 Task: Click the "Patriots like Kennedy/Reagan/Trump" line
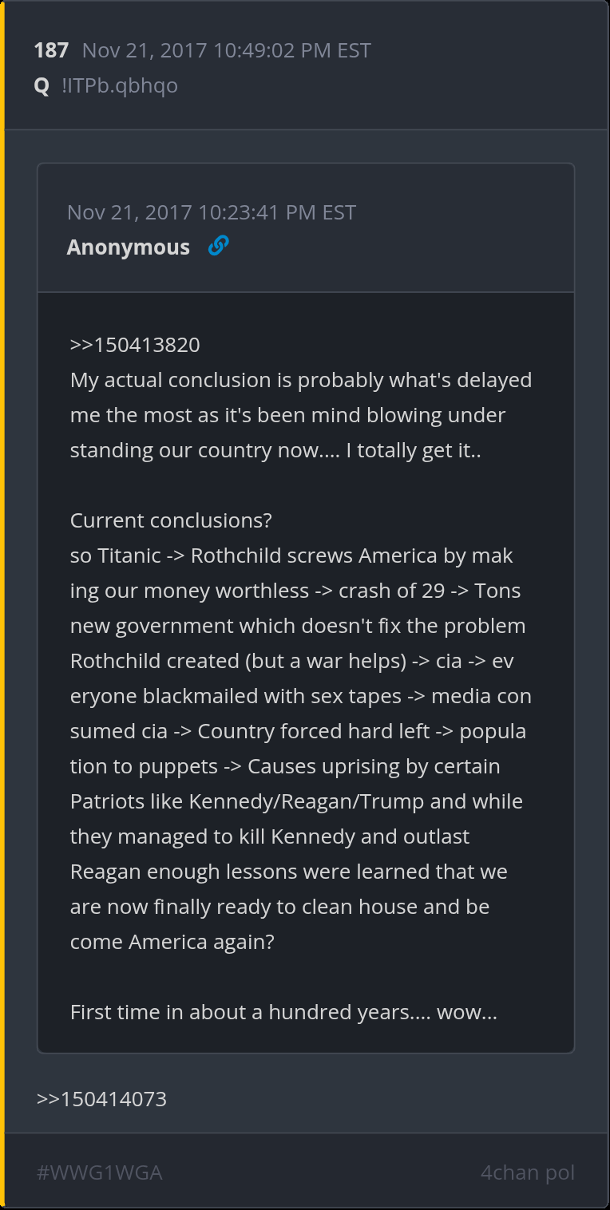pyautogui.click(x=296, y=801)
